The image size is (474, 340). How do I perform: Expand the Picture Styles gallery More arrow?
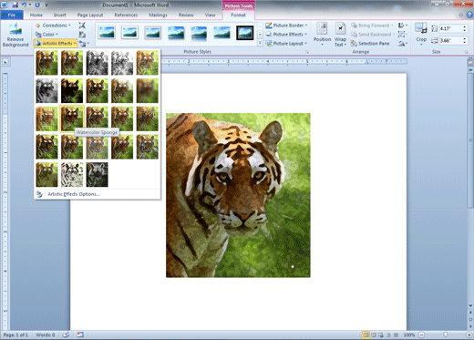pyautogui.click(x=260, y=44)
